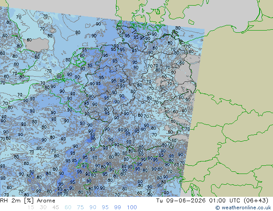The height and width of the screenshot is (211, 273).
Task: Click the "Tu 09-06-2026 01:00 UTC (06+43)" timestamp
Action: [x=212, y=201]
